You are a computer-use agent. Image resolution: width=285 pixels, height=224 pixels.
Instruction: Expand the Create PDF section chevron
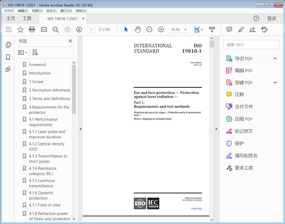[275, 82]
